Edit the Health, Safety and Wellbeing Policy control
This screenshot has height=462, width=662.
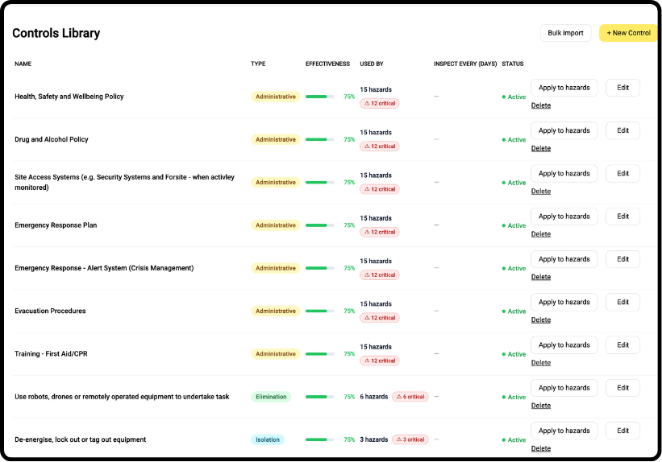coord(622,88)
